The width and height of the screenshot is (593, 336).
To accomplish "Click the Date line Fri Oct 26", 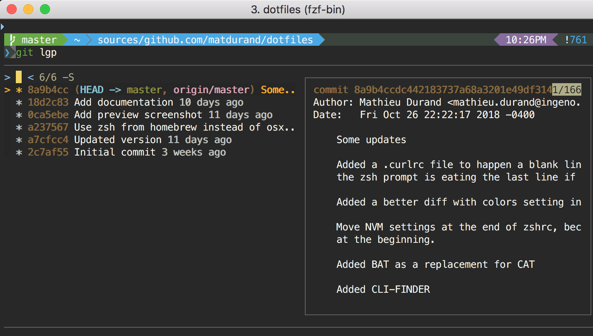I will tap(424, 115).
